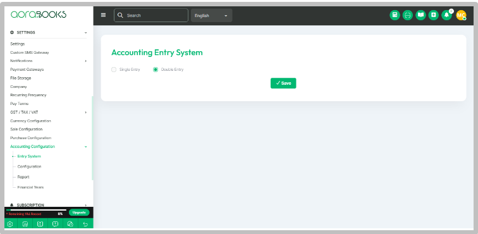This screenshot has width=478, height=234.
Task: Click the bar chart icon in bottom bar
Action: pyautogui.click(x=25, y=224)
